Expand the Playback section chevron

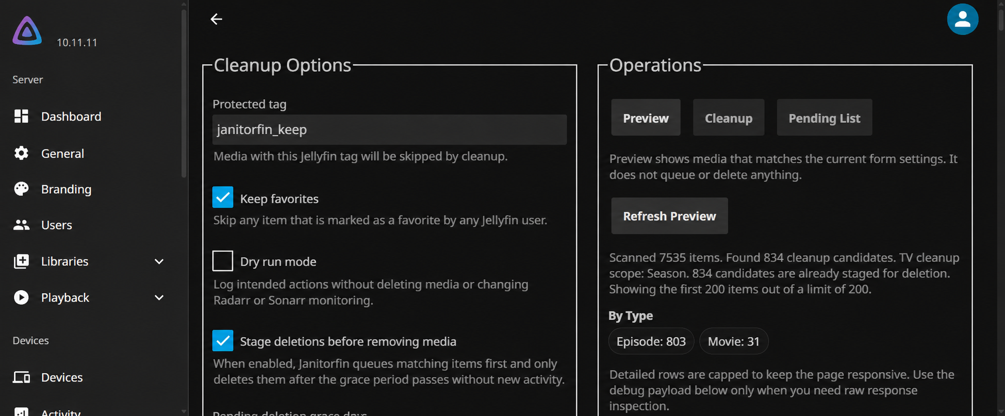[159, 297]
